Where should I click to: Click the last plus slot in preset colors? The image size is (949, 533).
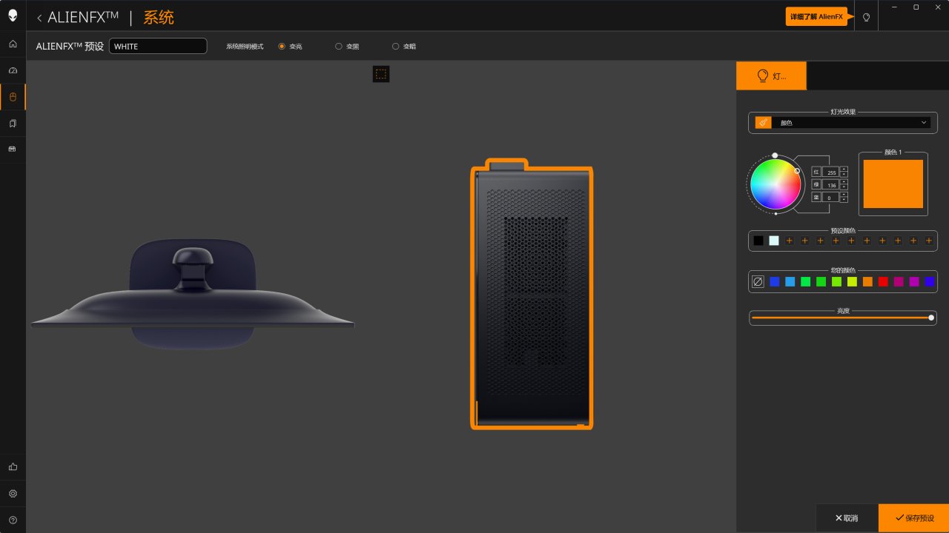coord(929,241)
